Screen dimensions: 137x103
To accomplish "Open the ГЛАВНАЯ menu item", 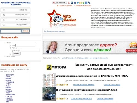I will click(x=15, y=10).
